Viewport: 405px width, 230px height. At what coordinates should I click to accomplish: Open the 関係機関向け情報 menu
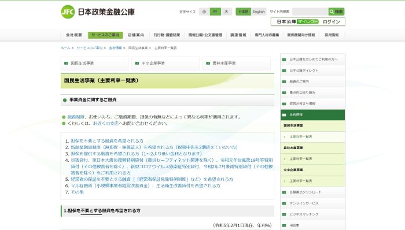click(x=301, y=35)
